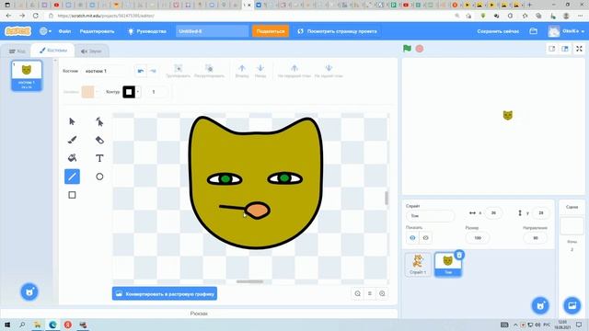The height and width of the screenshot is (331, 589).
Task: Click the project title field
Action: (x=212, y=31)
